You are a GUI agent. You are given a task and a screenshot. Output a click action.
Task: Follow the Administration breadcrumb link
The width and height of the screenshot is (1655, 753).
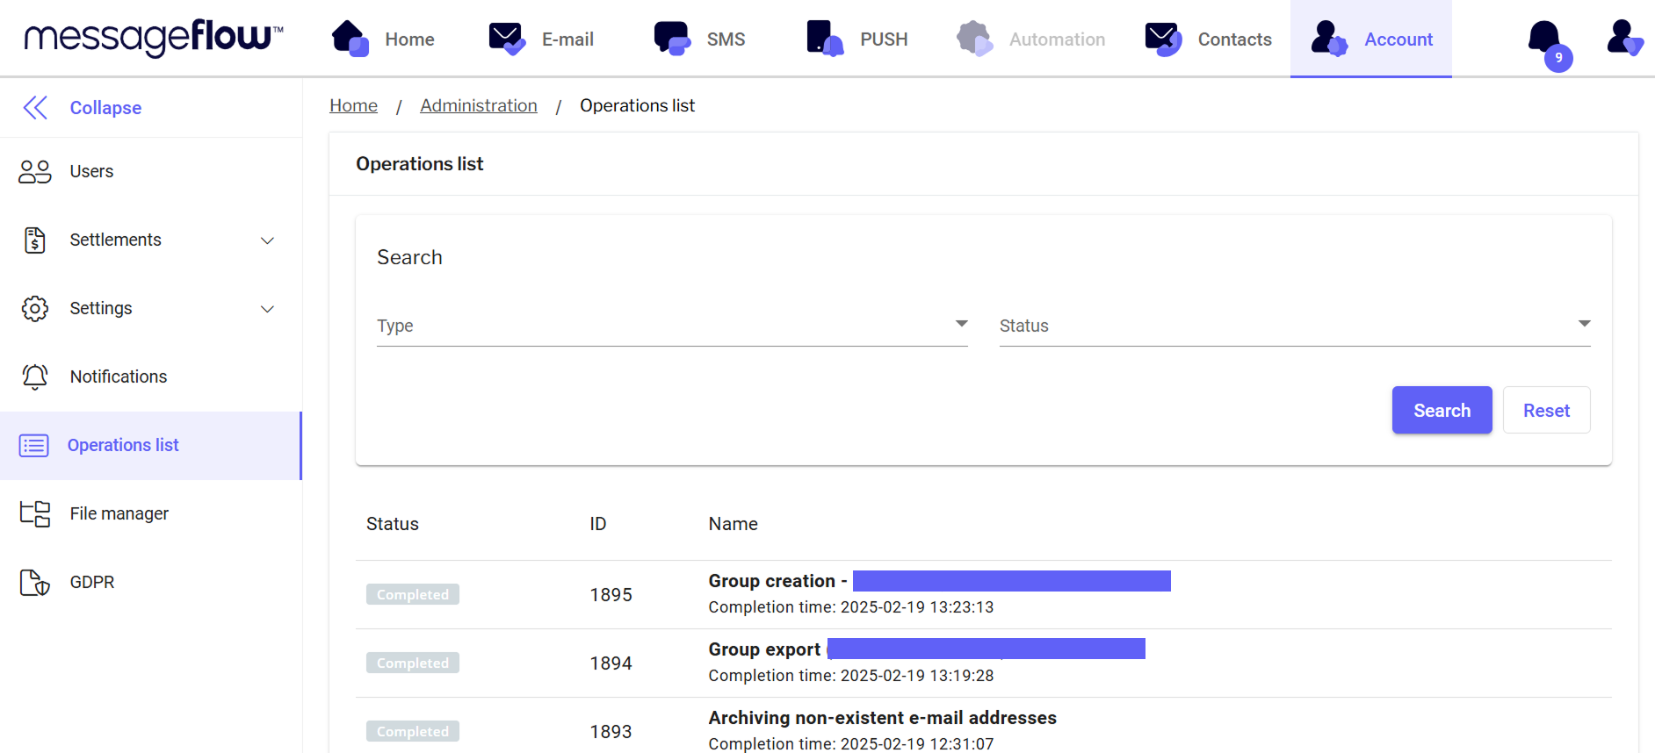coord(479,105)
